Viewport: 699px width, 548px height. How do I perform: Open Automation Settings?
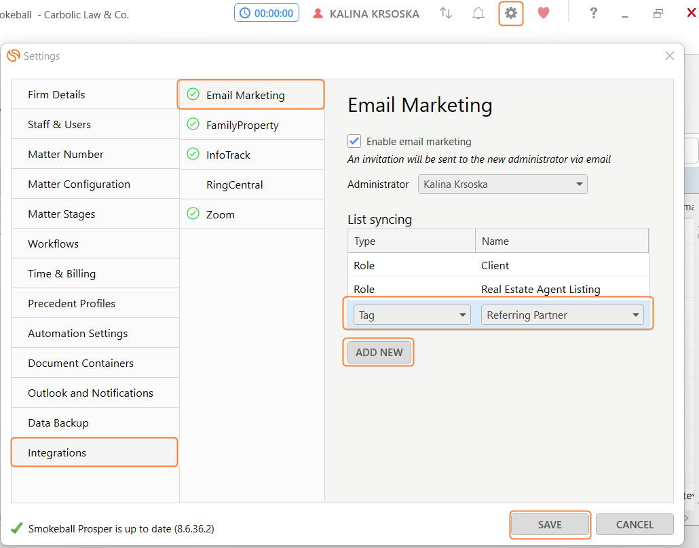click(95, 333)
